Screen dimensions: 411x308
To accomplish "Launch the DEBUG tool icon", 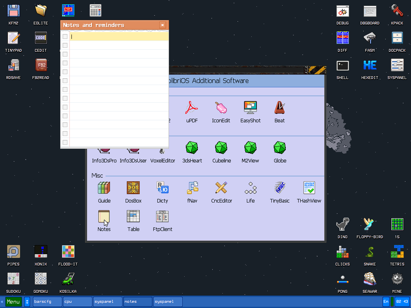I will coord(343,11).
